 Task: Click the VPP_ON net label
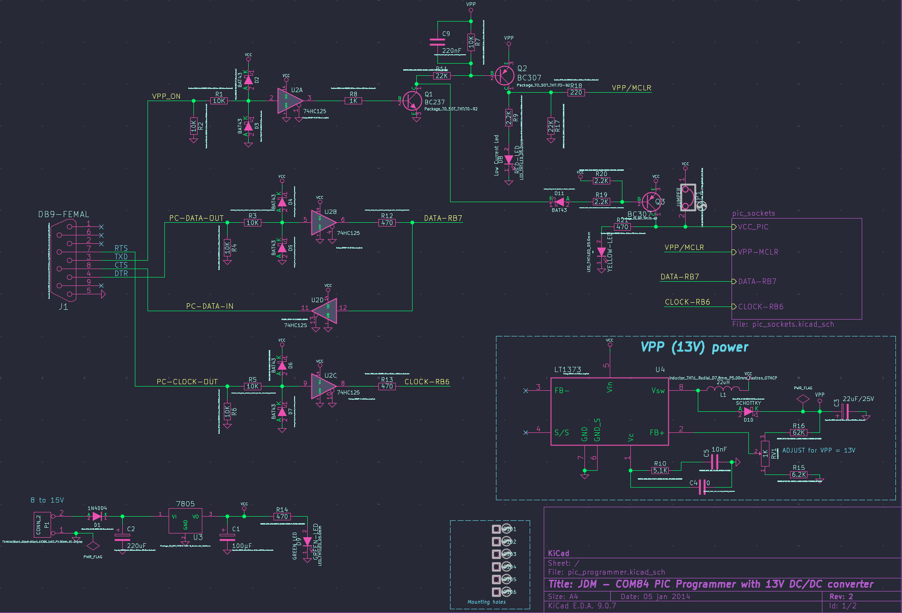166,96
